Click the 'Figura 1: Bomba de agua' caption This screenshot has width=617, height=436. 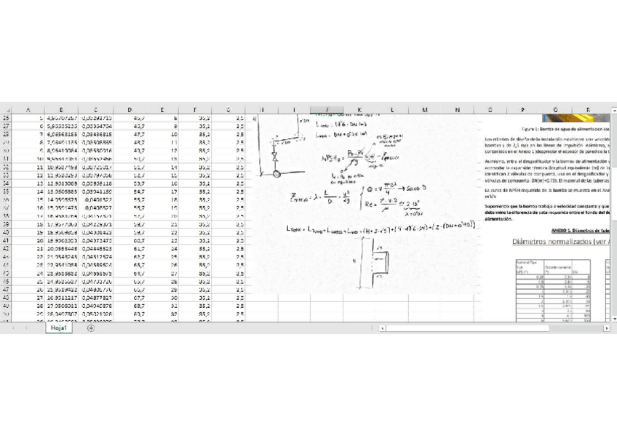pyautogui.click(x=566, y=129)
